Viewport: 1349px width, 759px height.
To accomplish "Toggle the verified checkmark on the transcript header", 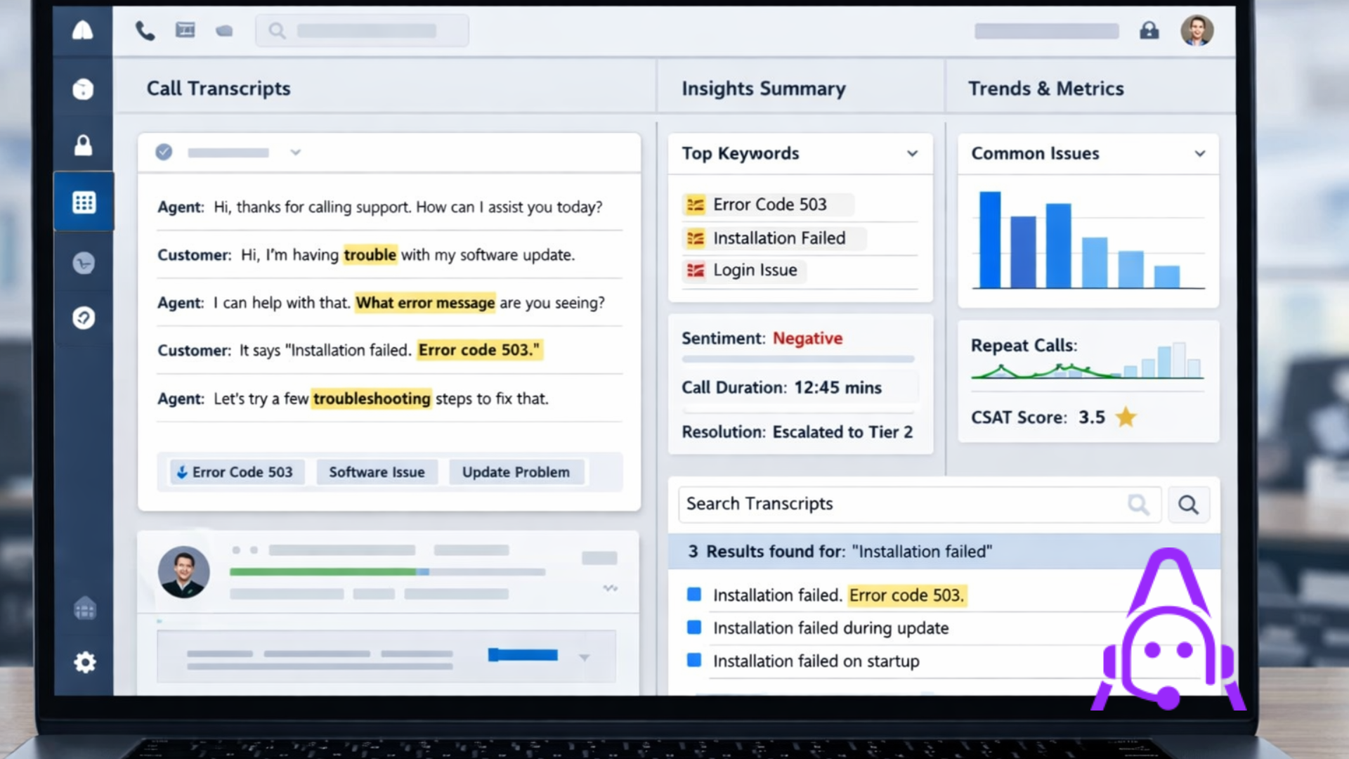I will (163, 152).
